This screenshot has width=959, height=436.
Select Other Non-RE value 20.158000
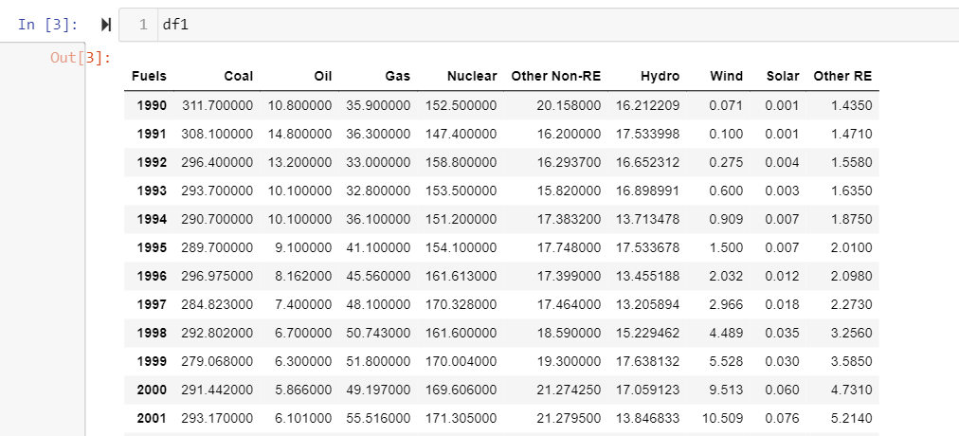569,105
